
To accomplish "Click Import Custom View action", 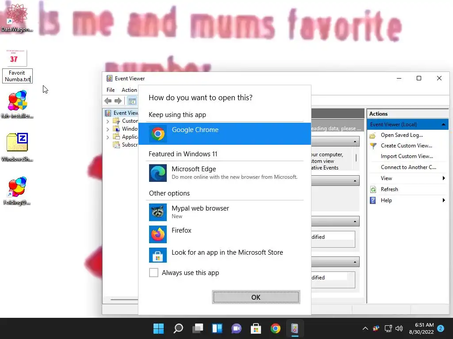I will 407,156.
